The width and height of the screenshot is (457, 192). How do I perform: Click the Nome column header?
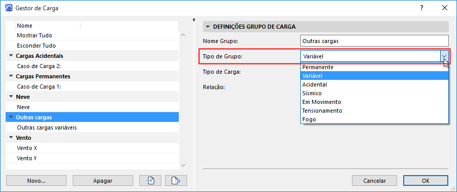pos(48,26)
